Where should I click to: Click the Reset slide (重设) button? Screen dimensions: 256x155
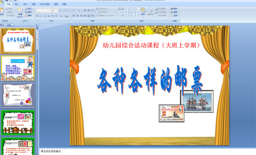(x=29, y=12)
